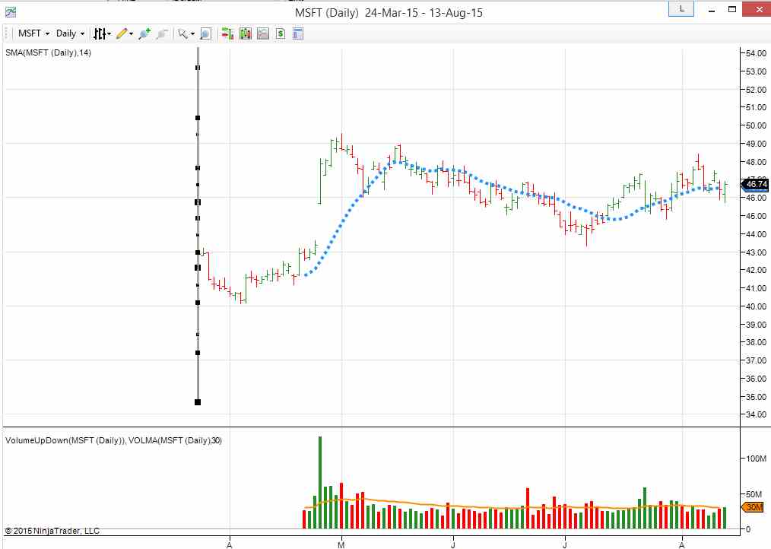
Task: Select the SMA(MSFT (Daily),14) indicator label
Action: pos(48,52)
